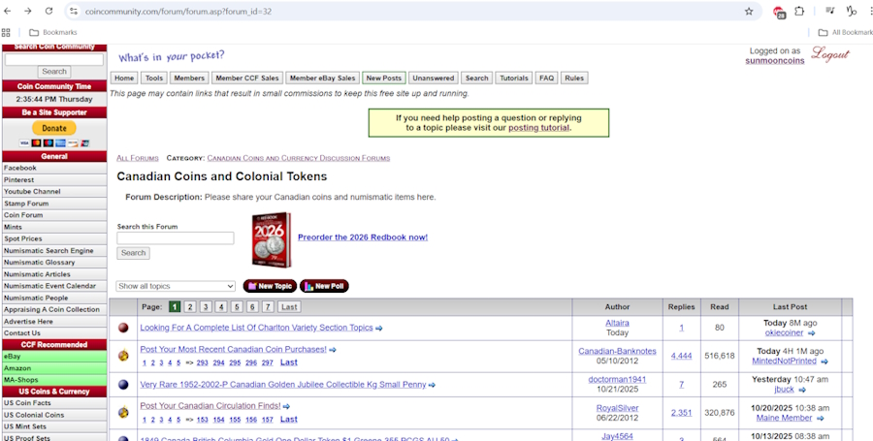Open Canadian Coins and Currency Discussion Forums category
This screenshot has height=441, width=873.
pyautogui.click(x=299, y=158)
